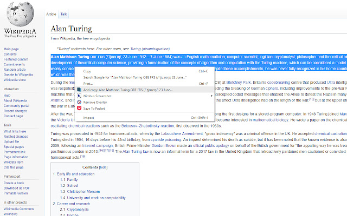Click the Remove Overlay icon

click(x=79, y=102)
